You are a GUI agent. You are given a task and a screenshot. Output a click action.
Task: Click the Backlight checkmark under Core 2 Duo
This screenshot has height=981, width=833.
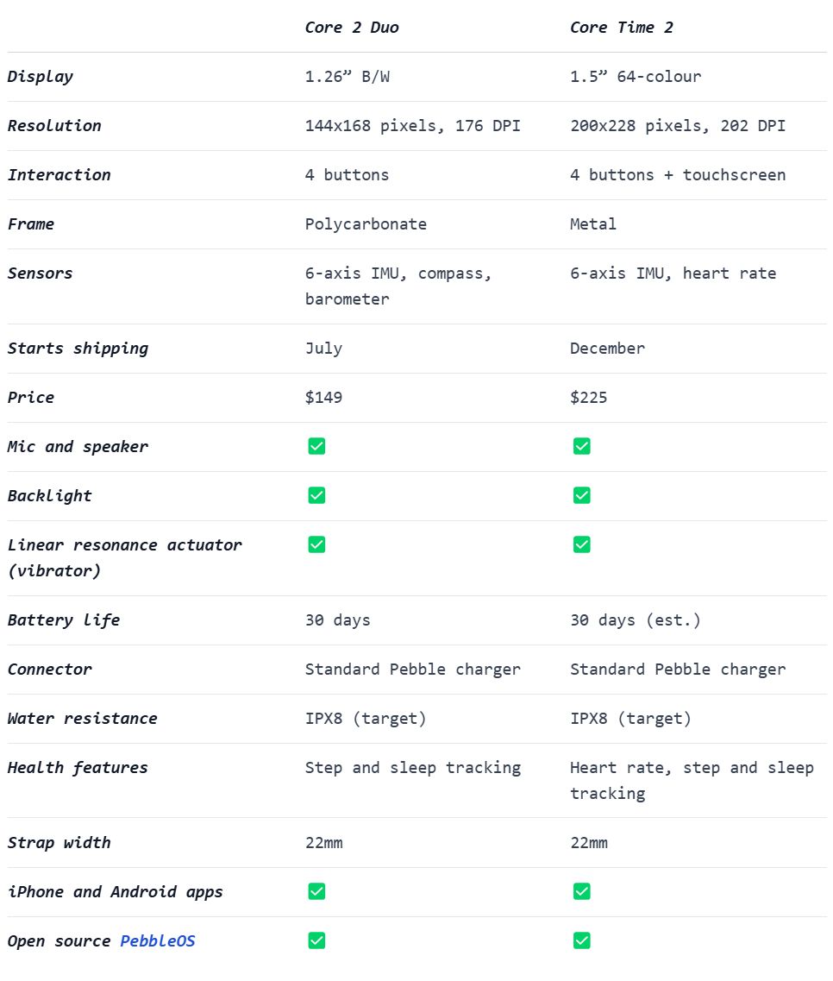click(x=316, y=495)
